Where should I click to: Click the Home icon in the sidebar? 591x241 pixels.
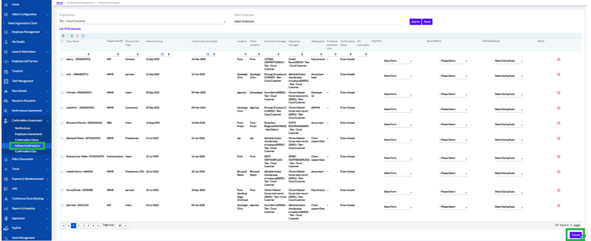point(6,5)
